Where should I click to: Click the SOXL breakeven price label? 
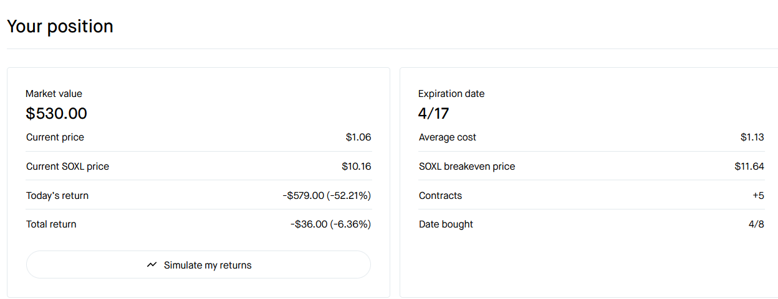(467, 167)
